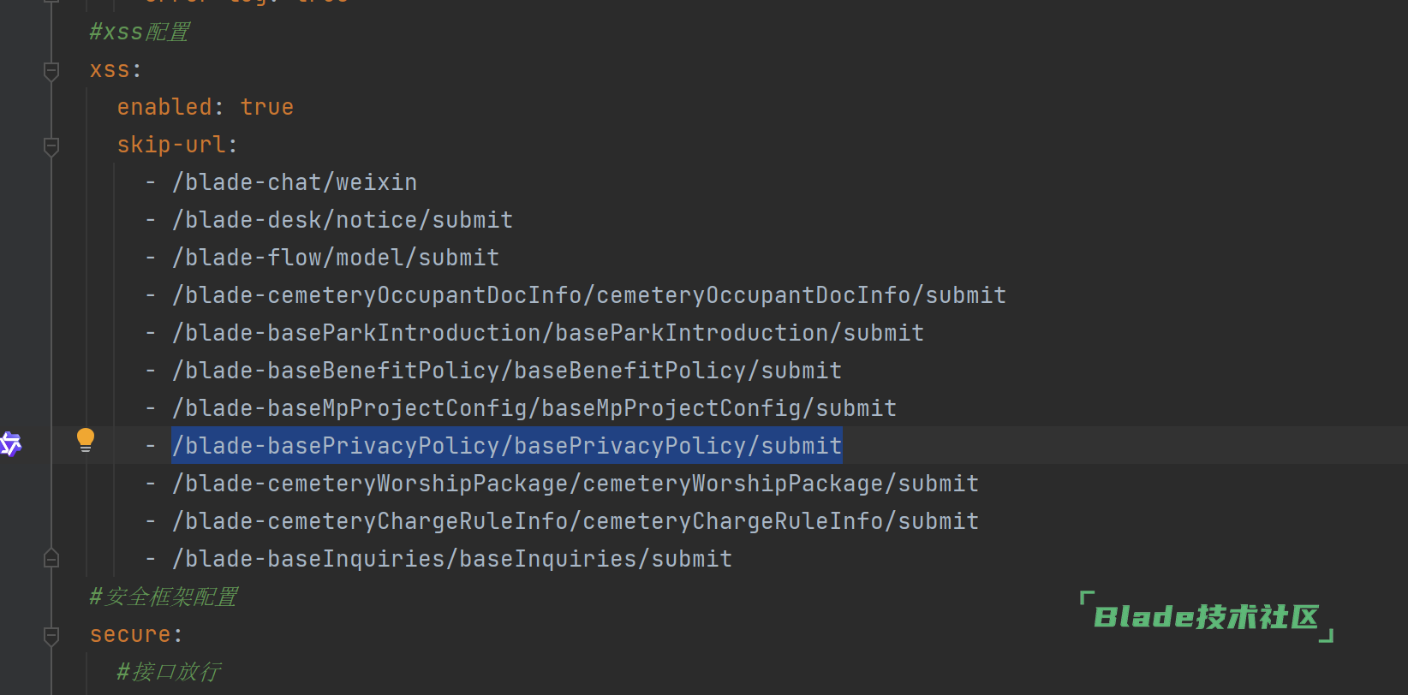The height and width of the screenshot is (695, 1408).
Task: Click the cemeteryOccupantDocInfo submit path
Action: coord(589,296)
